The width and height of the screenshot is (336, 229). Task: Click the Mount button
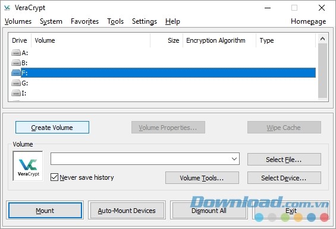tap(45, 211)
